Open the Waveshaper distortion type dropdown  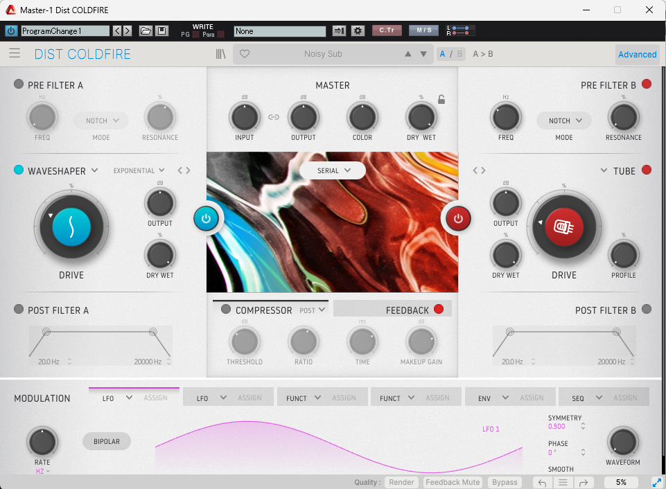[63, 170]
